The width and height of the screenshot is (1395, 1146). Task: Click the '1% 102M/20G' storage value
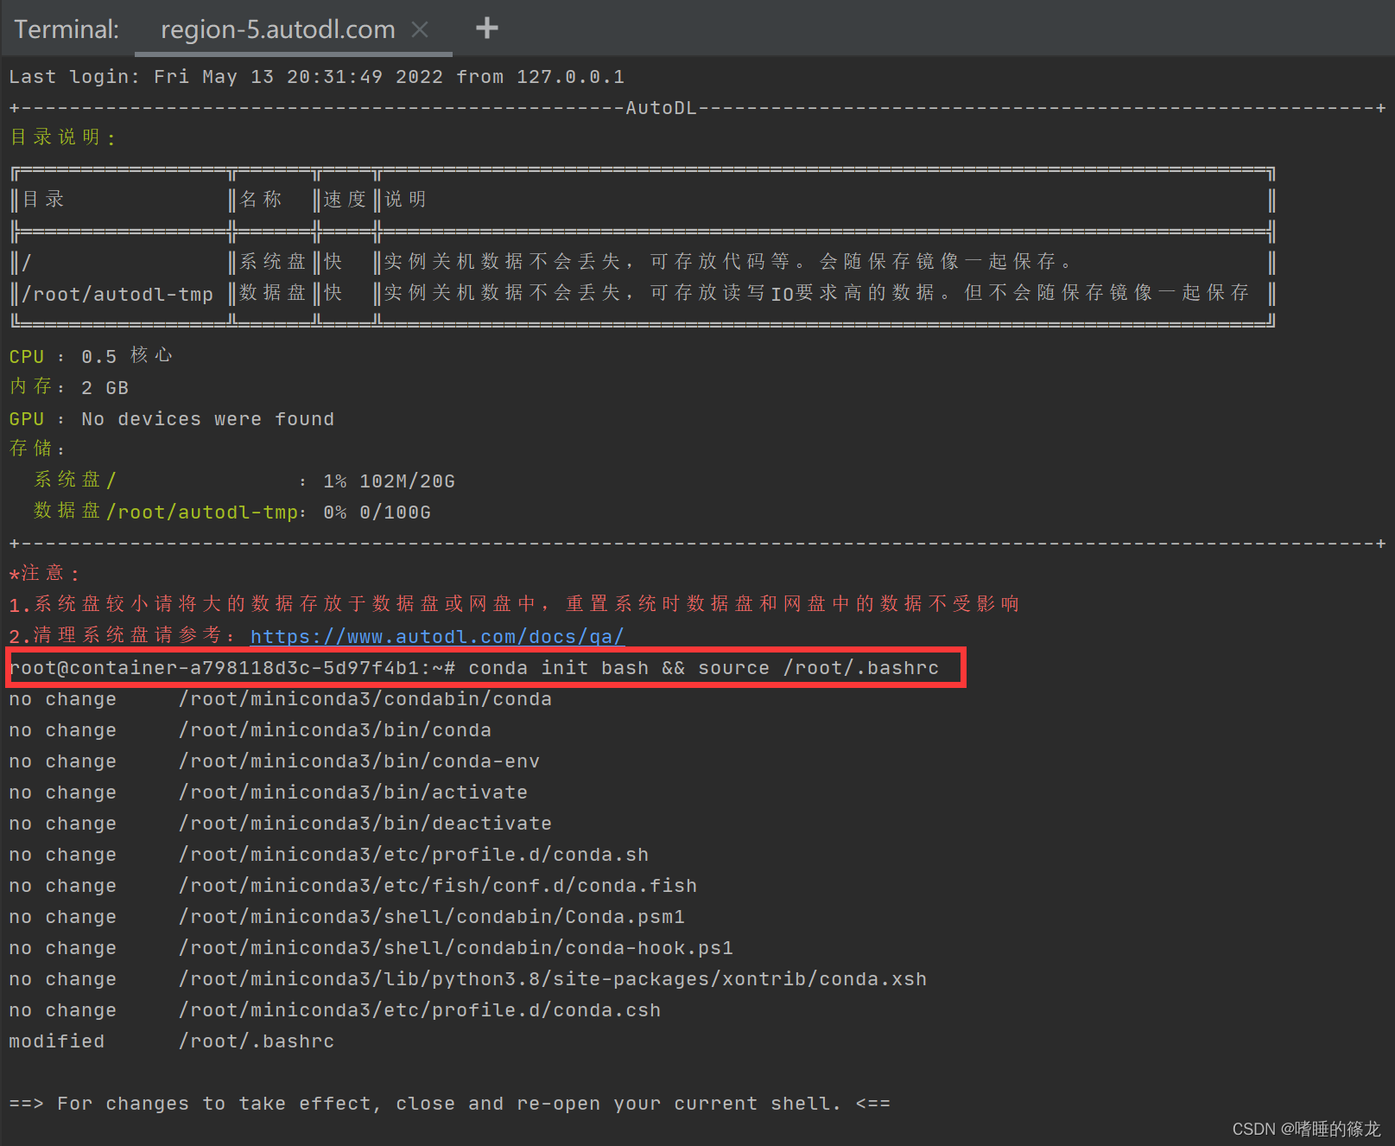pyautogui.click(x=389, y=481)
